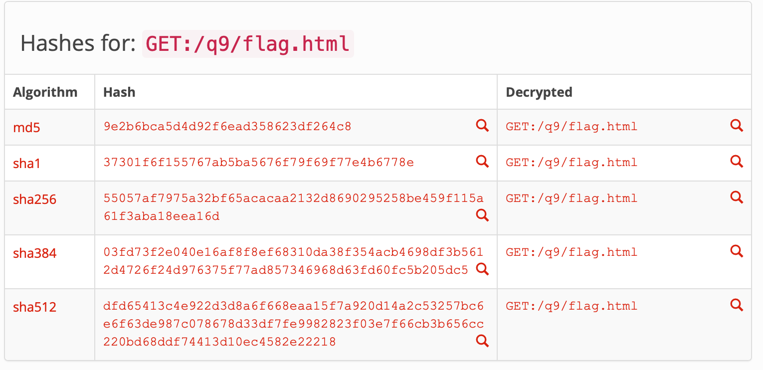Click the magnifier icon next to the md5 hash

482,126
